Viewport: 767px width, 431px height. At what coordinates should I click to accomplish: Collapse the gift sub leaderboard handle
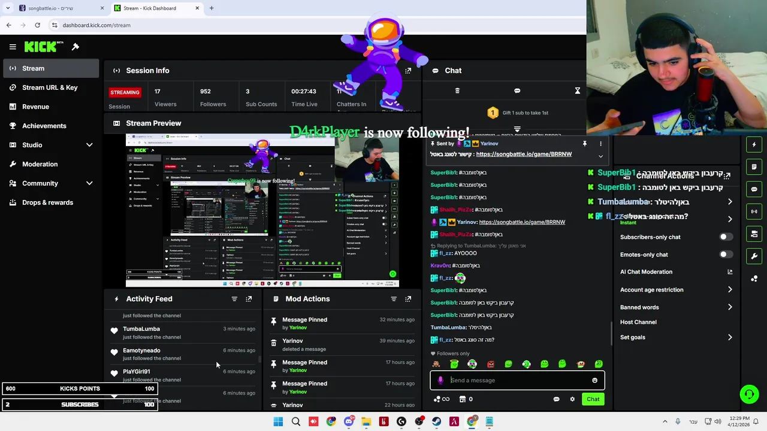tap(517, 129)
